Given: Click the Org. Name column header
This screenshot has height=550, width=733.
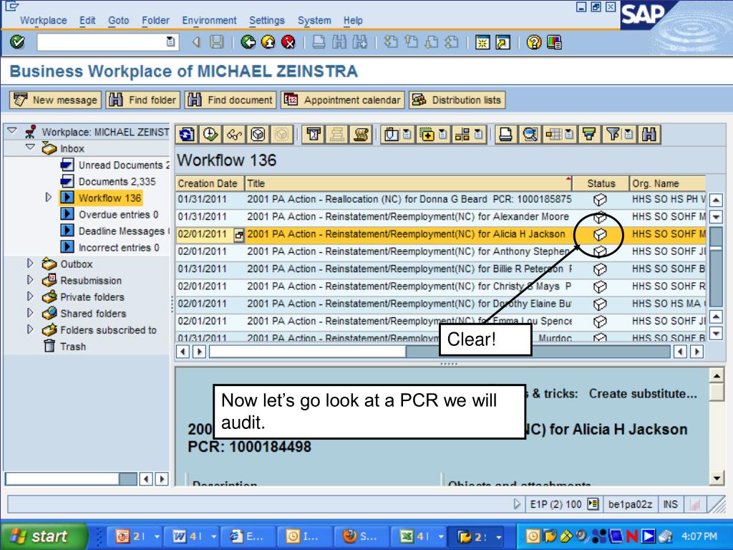Looking at the screenshot, I should [668, 183].
